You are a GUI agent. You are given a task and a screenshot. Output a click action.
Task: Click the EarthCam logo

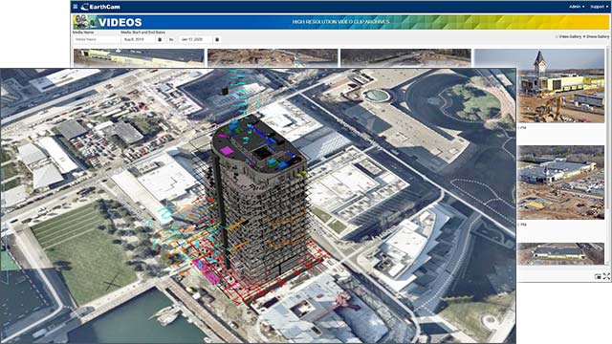(100, 7)
